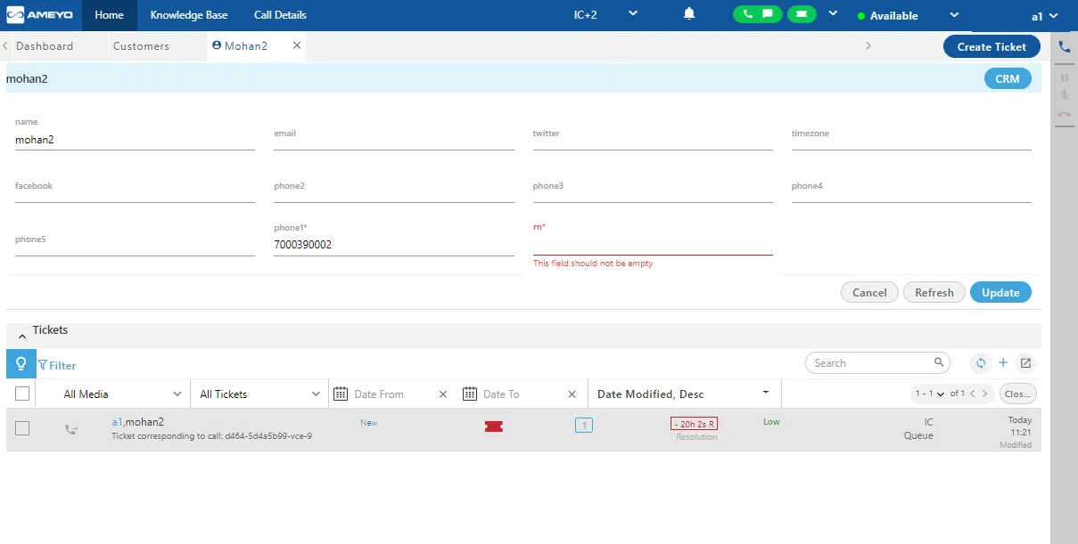Screen dimensions: 1078x544
Task: Tick the select-all tickets checkbox
Action: pyautogui.click(x=22, y=394)
